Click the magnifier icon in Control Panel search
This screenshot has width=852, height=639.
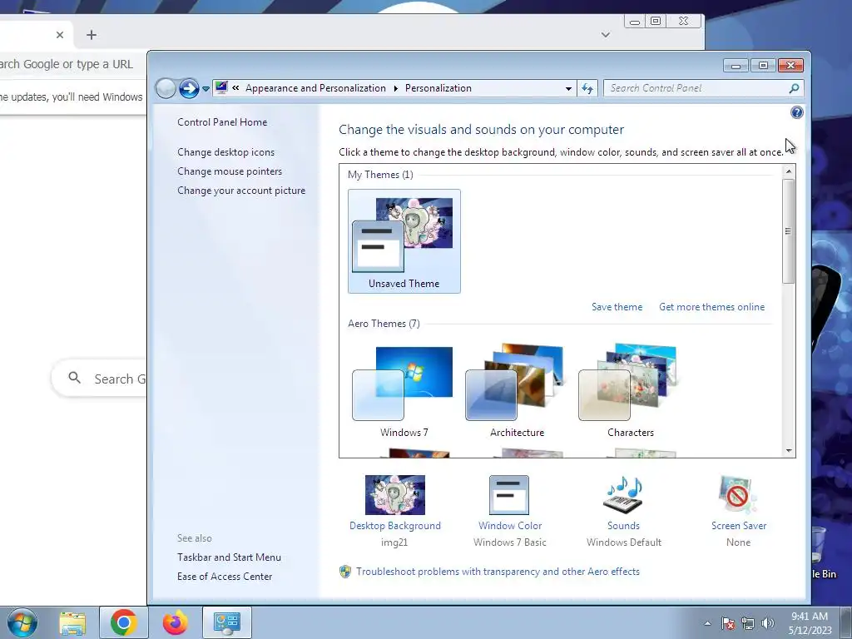click(x=794, y=88)
